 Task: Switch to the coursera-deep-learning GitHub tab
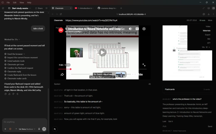[107, 8]
